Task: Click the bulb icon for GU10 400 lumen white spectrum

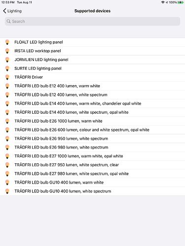Action: tap(7, 191)
